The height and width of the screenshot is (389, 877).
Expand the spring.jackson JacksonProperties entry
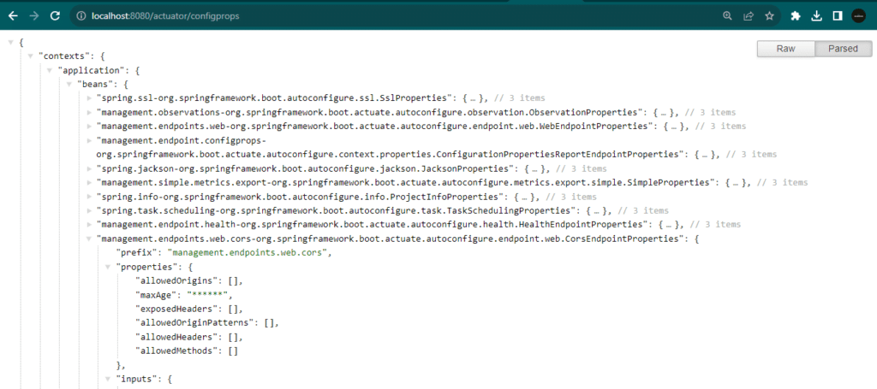pos(89,168)
